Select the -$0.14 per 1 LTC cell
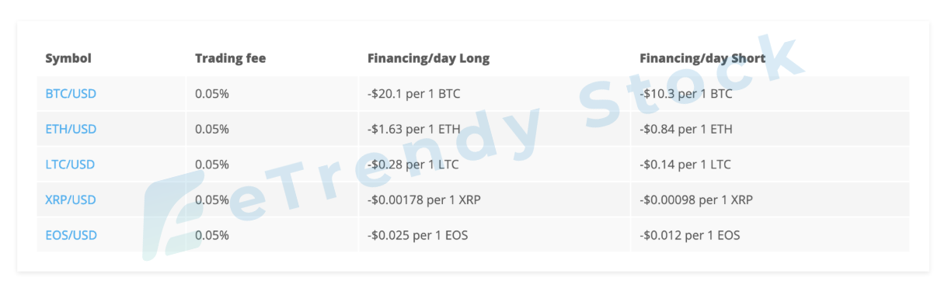The width and height of the screenshot is (948, 295). (770, 165)
